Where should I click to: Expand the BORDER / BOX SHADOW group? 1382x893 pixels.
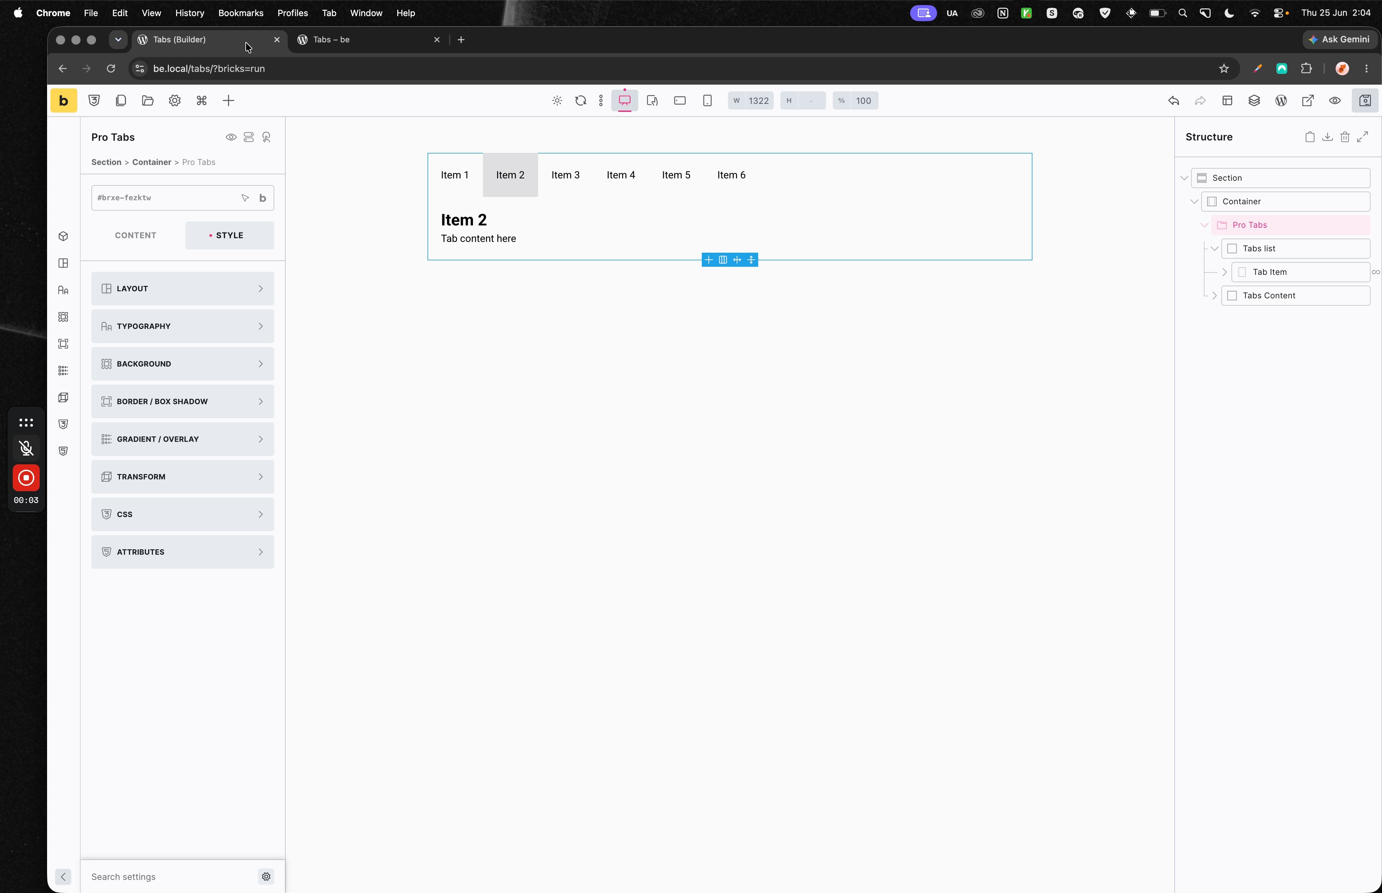coord(183,402)
